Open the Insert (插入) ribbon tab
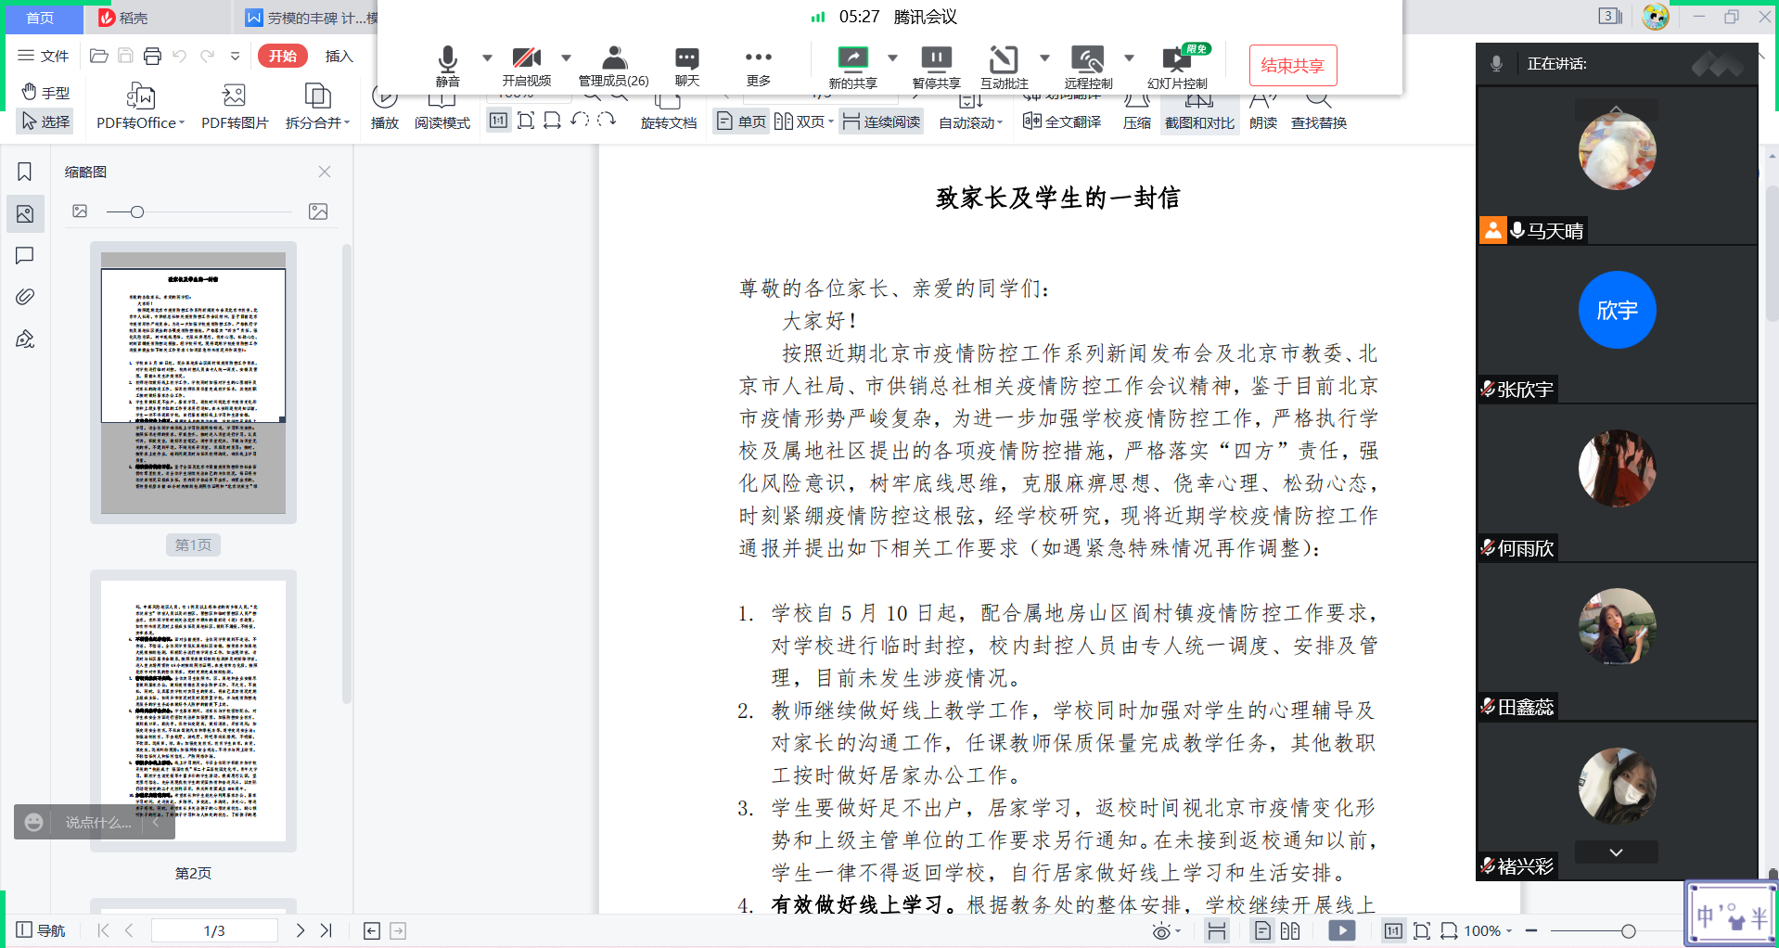 pyautogui.click(x=339, y=56)
